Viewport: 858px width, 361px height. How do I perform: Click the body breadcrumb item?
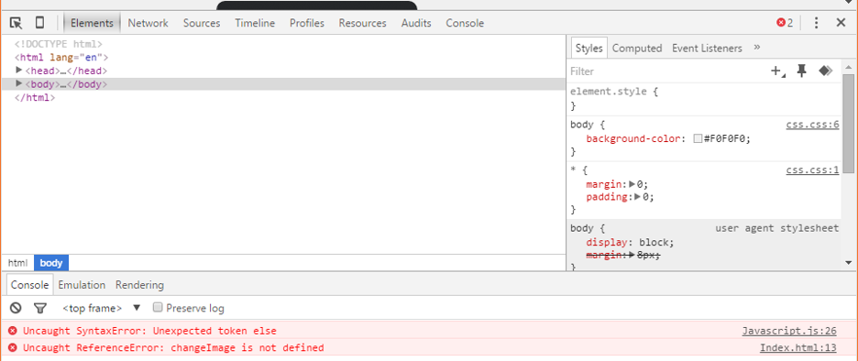pos(51,263)
